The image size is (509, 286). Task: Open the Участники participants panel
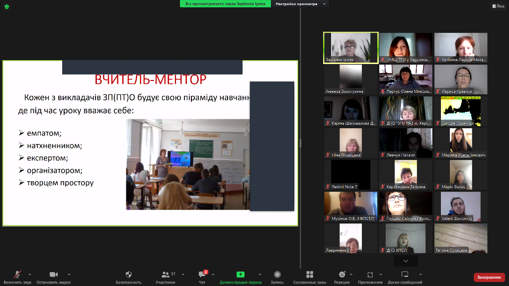[x=166, y=275]
